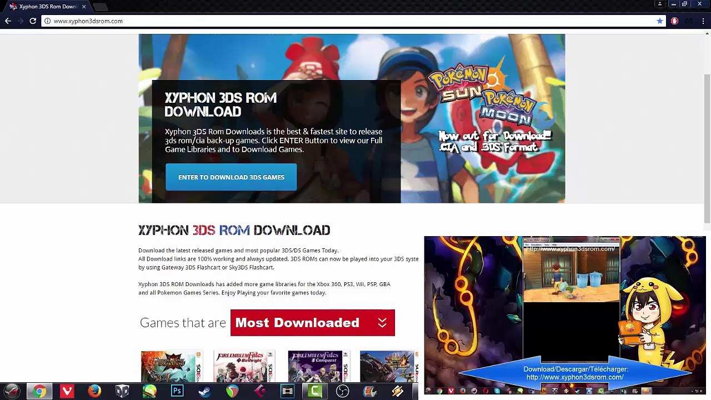The image size is (711, 400).
Task: Bookmark this page with the star icon
Action: point(660,21)
